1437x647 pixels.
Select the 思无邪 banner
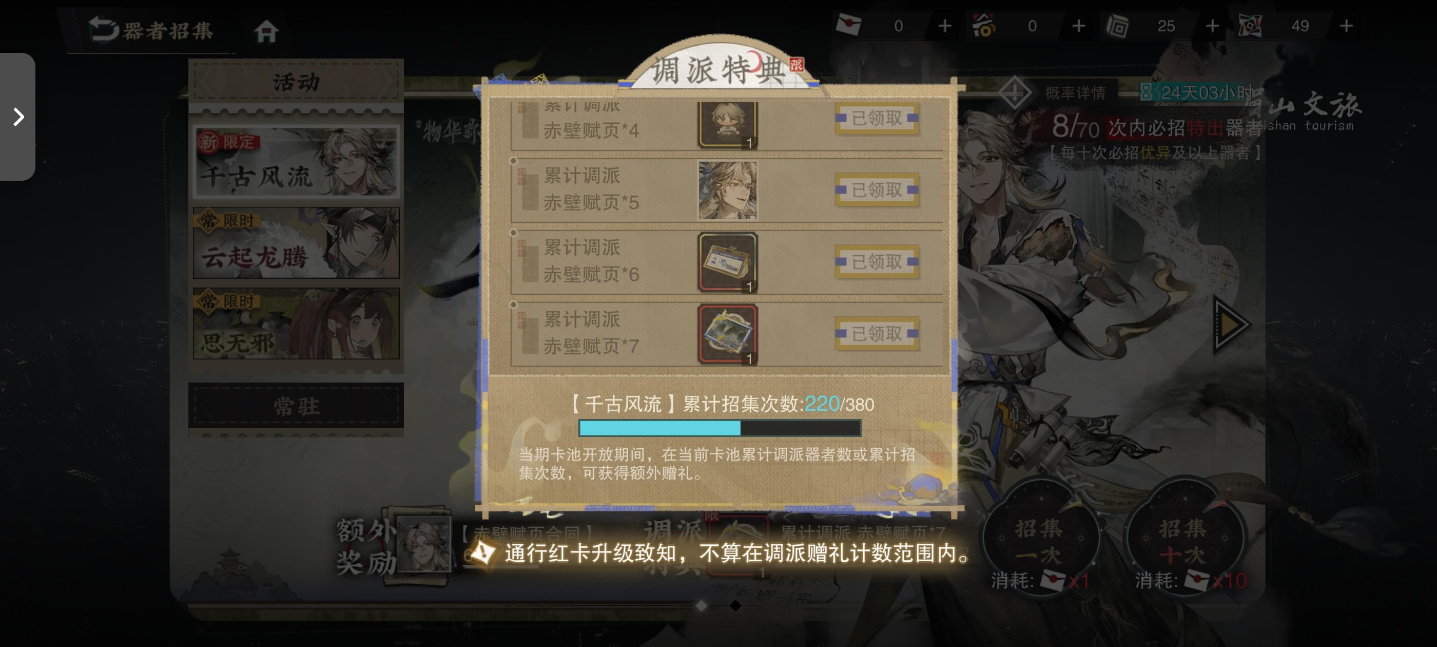pos(296,323)
